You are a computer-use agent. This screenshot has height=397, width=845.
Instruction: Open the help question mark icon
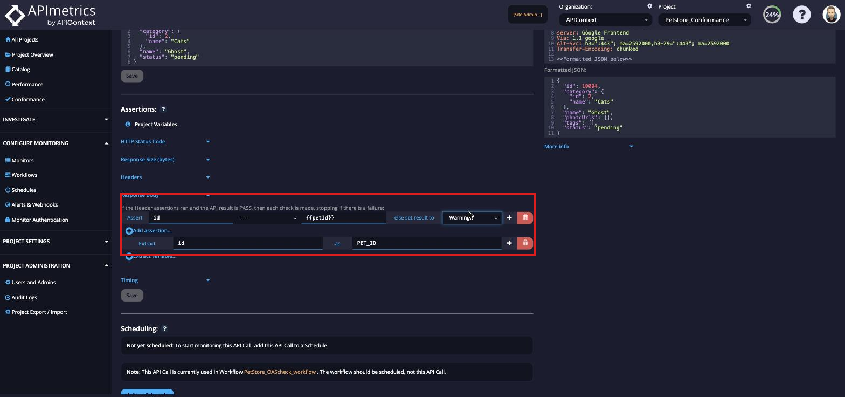coord(802,15)
